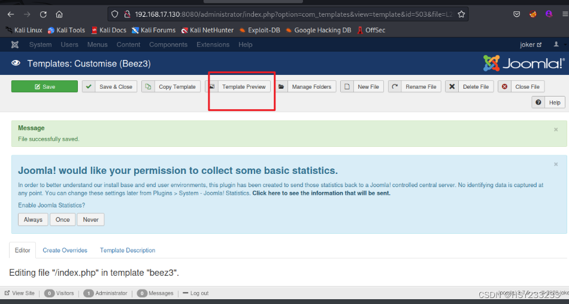
Task: Switch to the Editor tab
Action: tap(23, 250)
